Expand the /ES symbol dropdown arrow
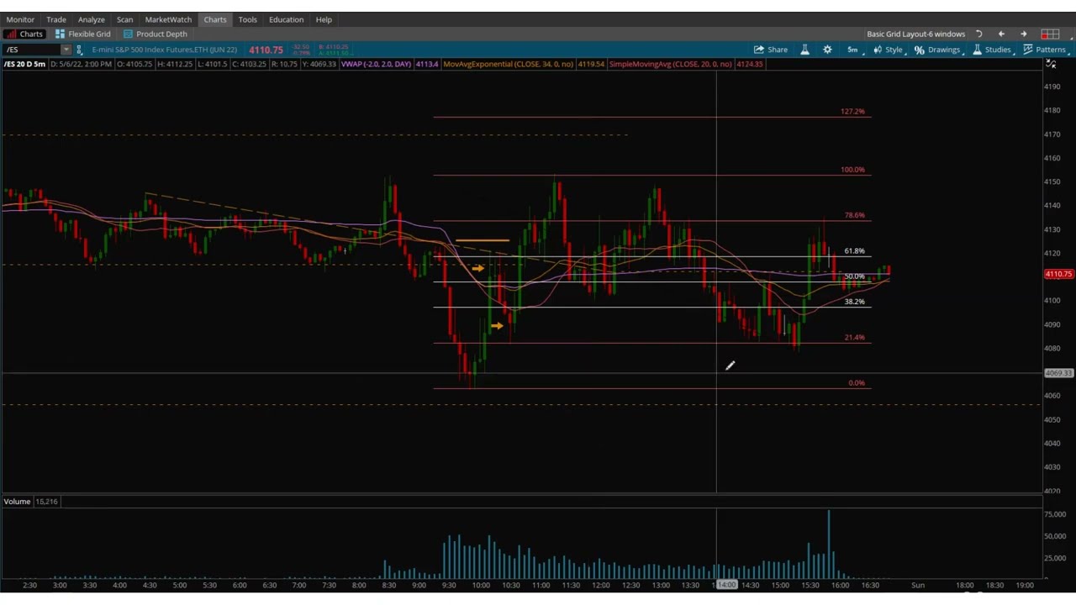The image size is (1076, 605). pos(66,50)
